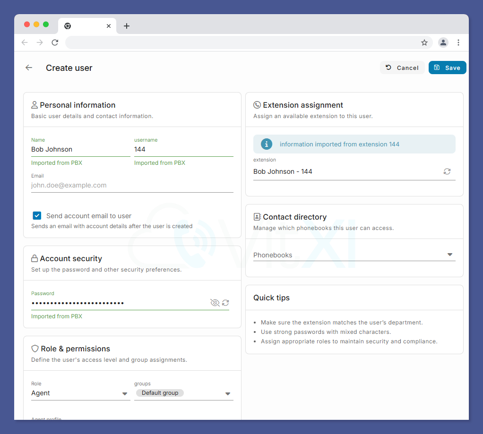Focus the Email input field
The width and height of the screenshot is (483, 434).
coord(132,185)
